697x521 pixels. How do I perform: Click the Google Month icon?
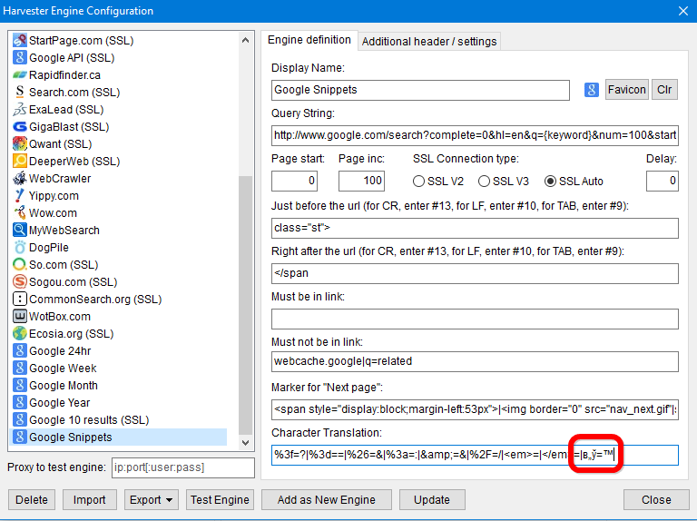point(20,386)
